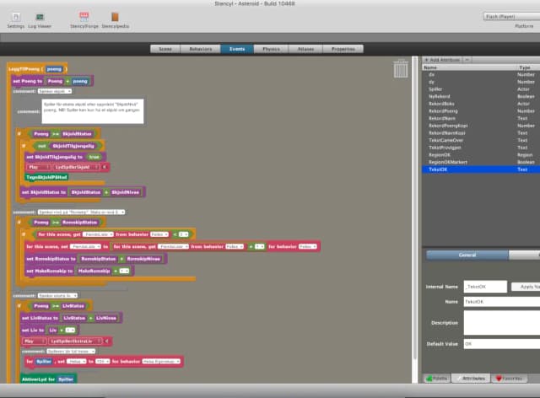Open the Properties tab
This screenshot has height=398, width=540.
[343, 49]
